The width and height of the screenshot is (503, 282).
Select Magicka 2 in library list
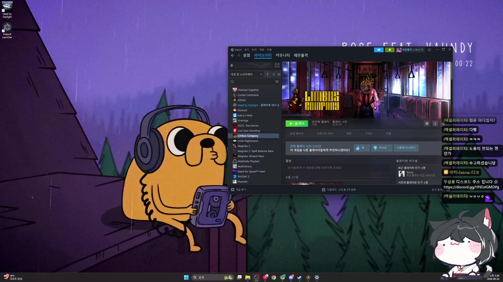coord(256,146)
